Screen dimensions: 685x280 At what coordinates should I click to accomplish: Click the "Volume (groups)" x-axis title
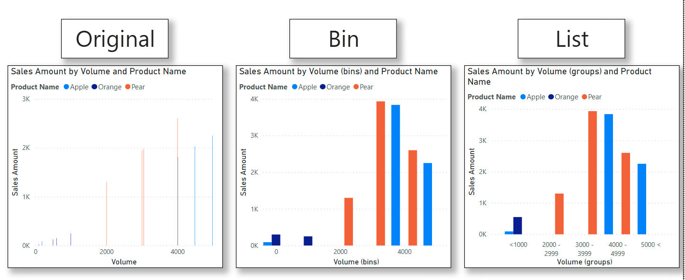pos(585,262)
